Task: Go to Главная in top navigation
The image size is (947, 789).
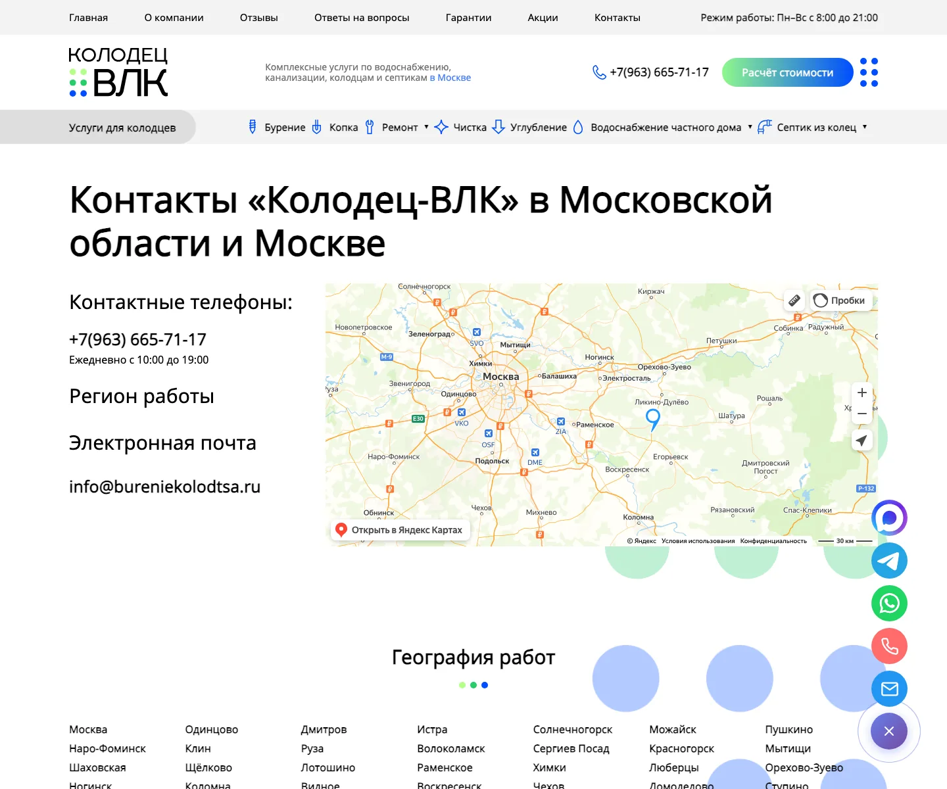Action: pyautogui.click(x=88, y=18)
